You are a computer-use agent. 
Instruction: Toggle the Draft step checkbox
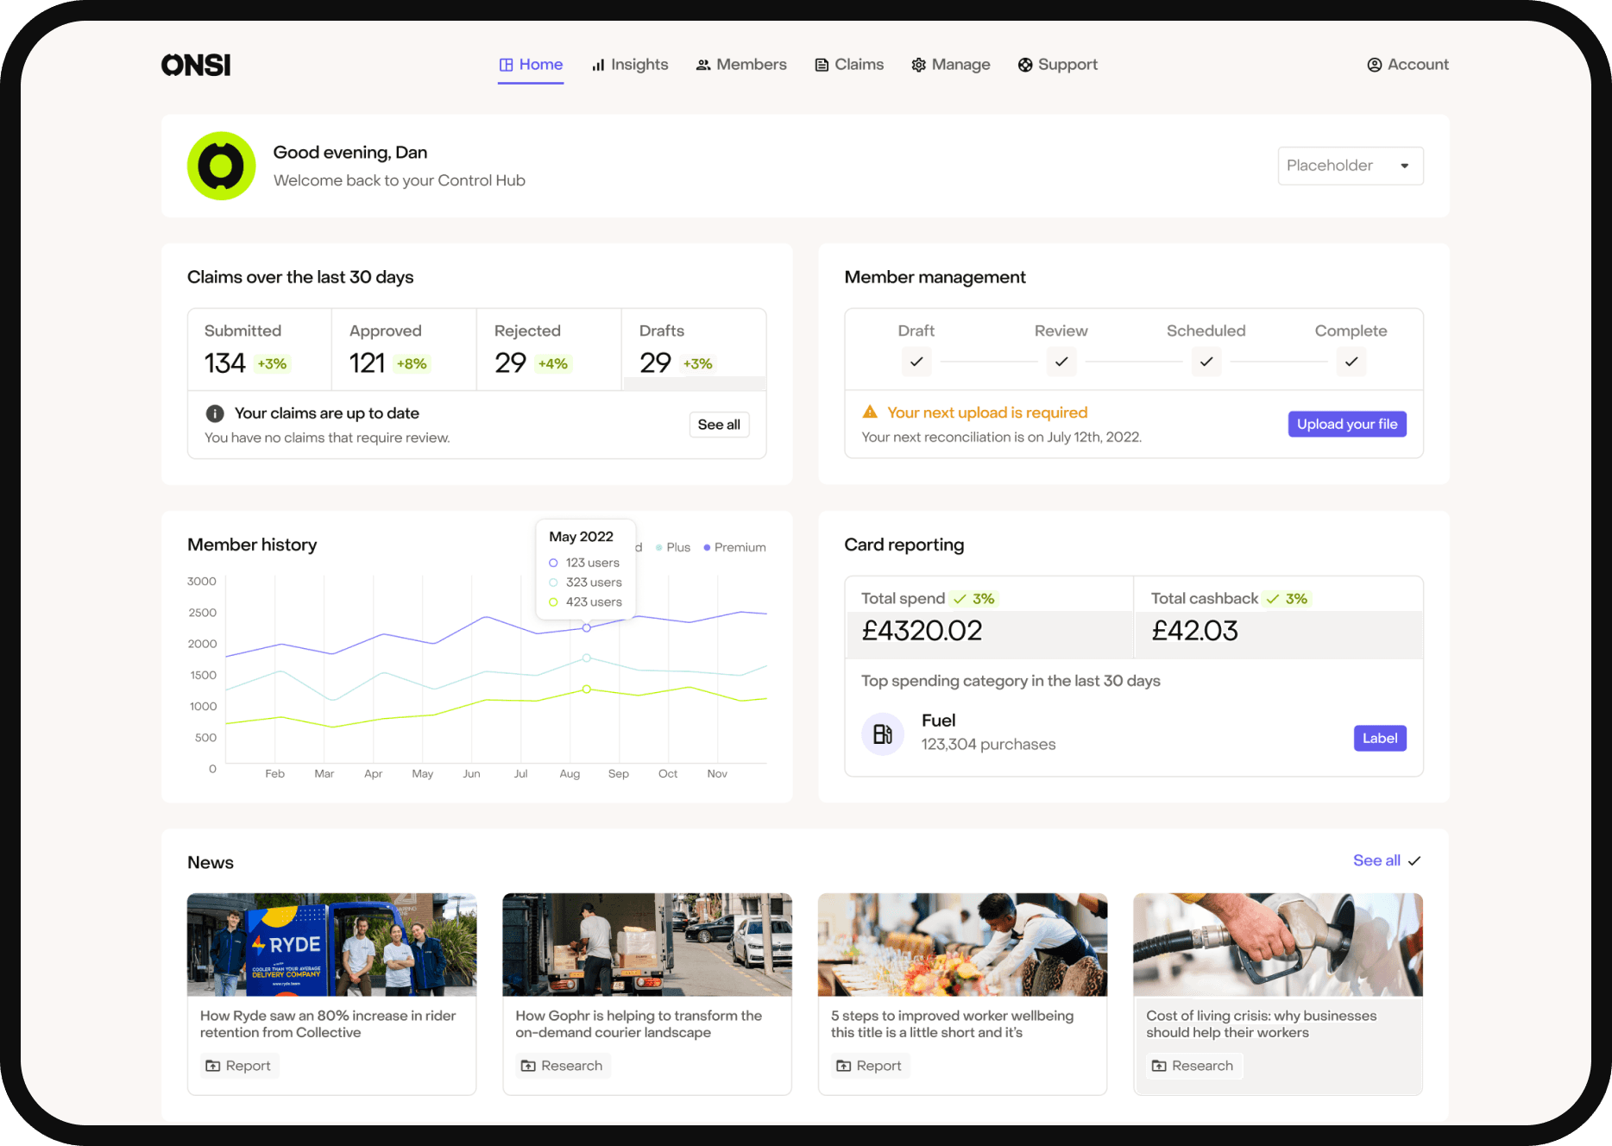[916, 362]
